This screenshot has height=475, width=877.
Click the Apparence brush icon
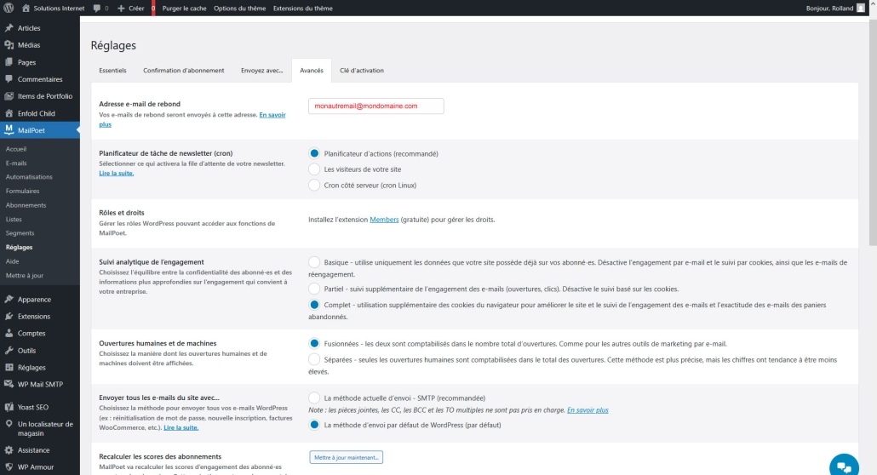click(9, 300)
